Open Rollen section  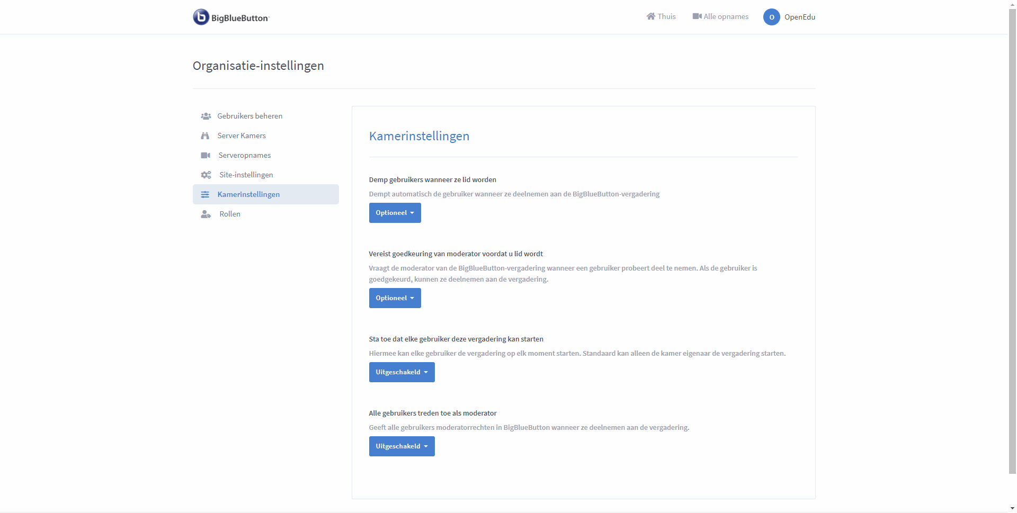(266, 214)
